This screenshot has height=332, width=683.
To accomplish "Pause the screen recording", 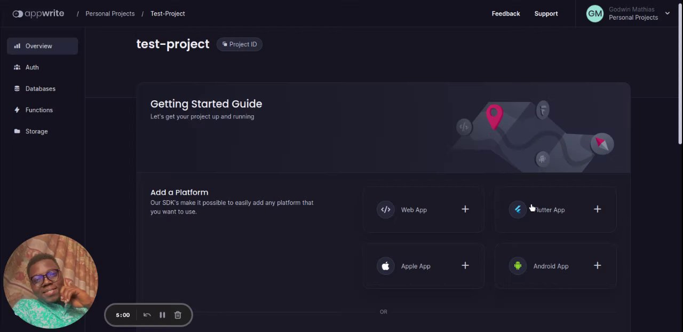I will click(162, 315).
